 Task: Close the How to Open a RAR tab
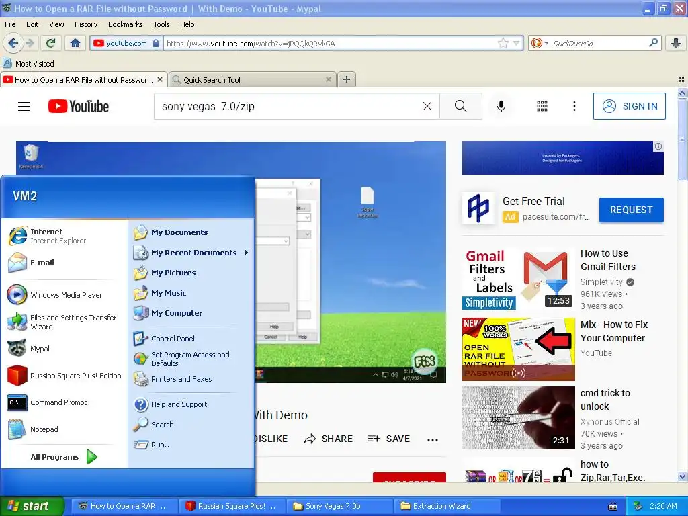[x=160, y=79]
